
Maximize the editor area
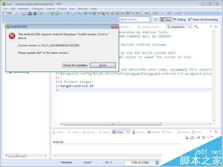216,27
